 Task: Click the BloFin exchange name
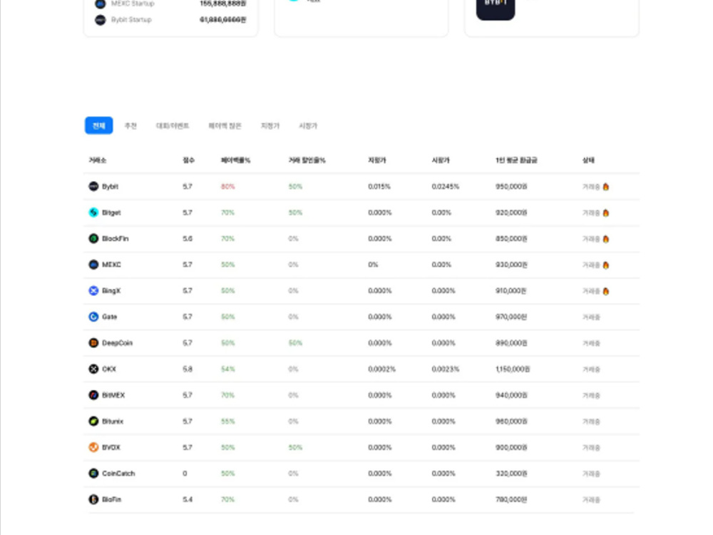[111, 499]
